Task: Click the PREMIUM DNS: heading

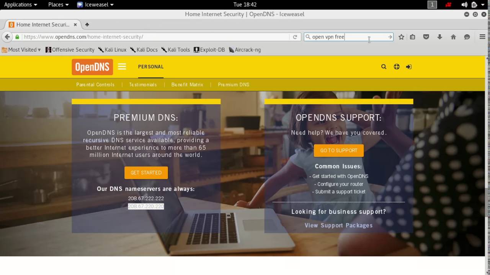Action: [146, 118]
